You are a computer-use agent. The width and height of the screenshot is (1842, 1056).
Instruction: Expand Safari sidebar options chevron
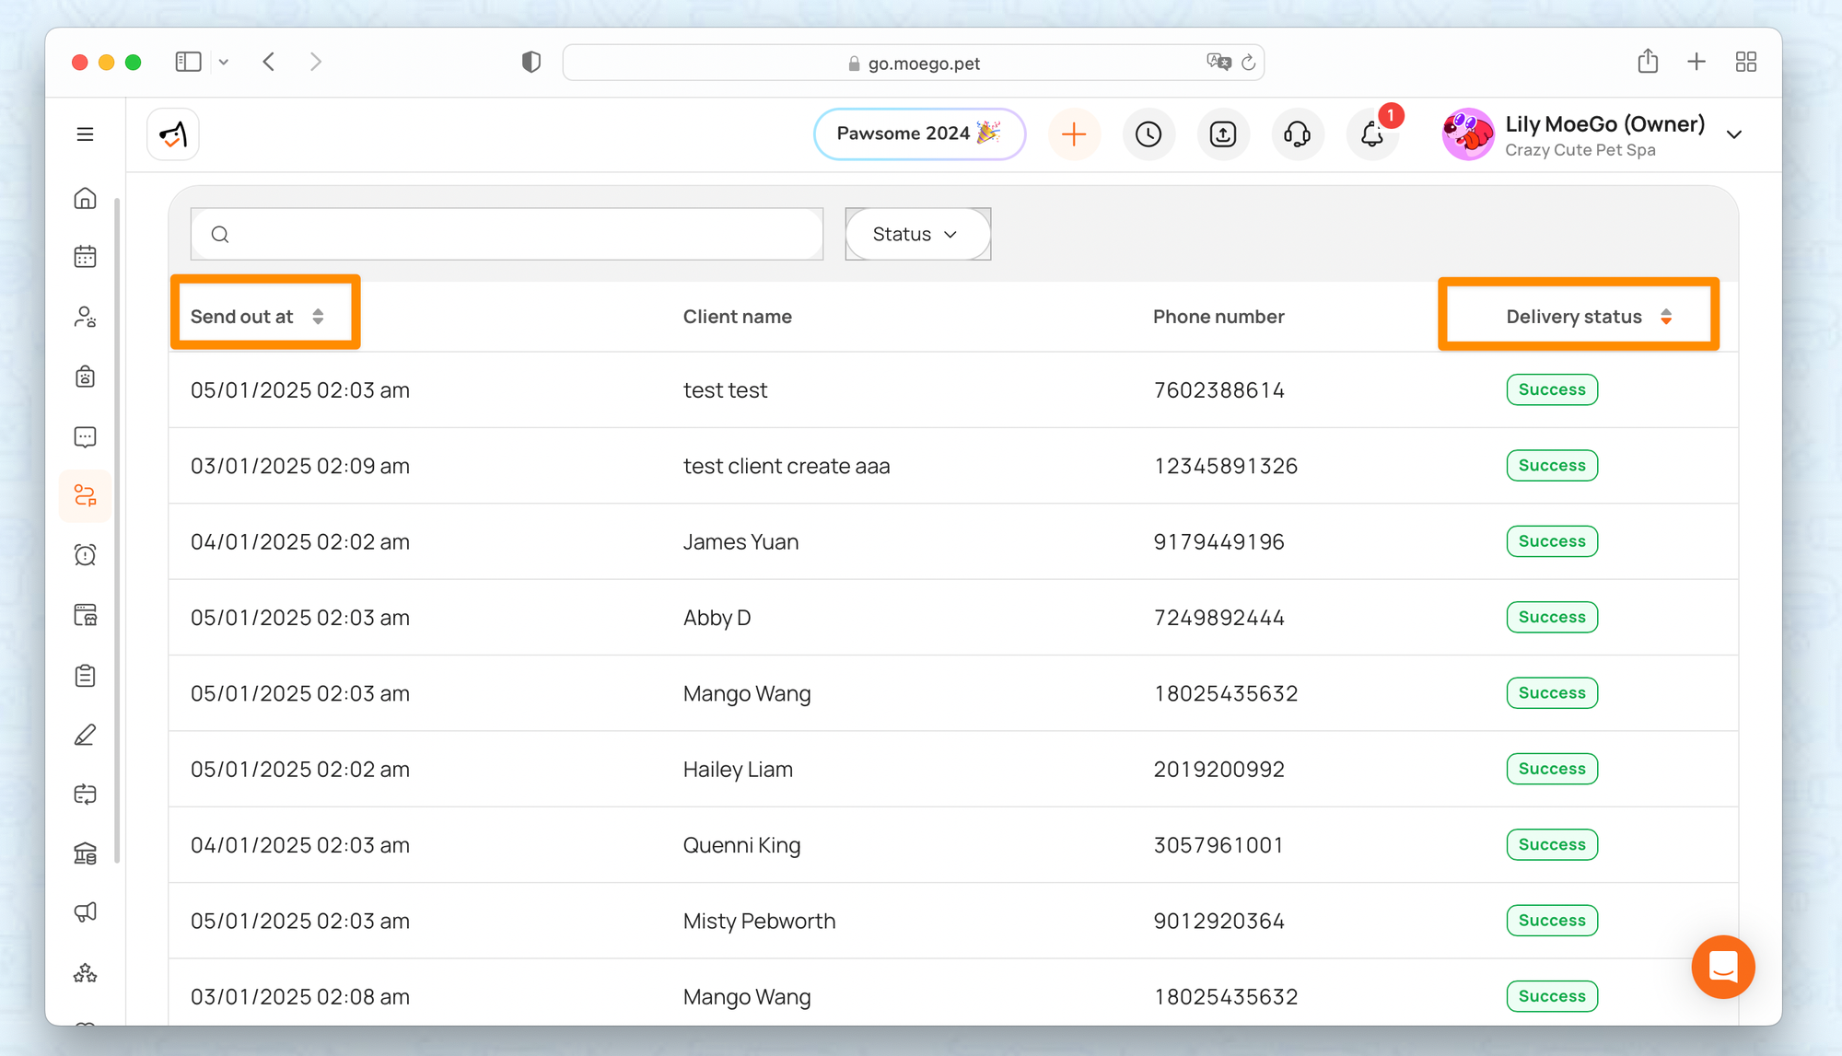(224, 62)
